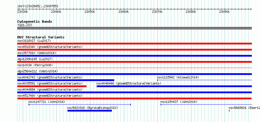Screen dimensions: 260x122
Task: Select the nsv1150437 (John2014) label
Action: (x=179, y=102)
